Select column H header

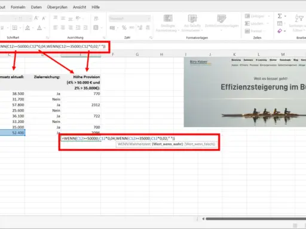point(161,54)
